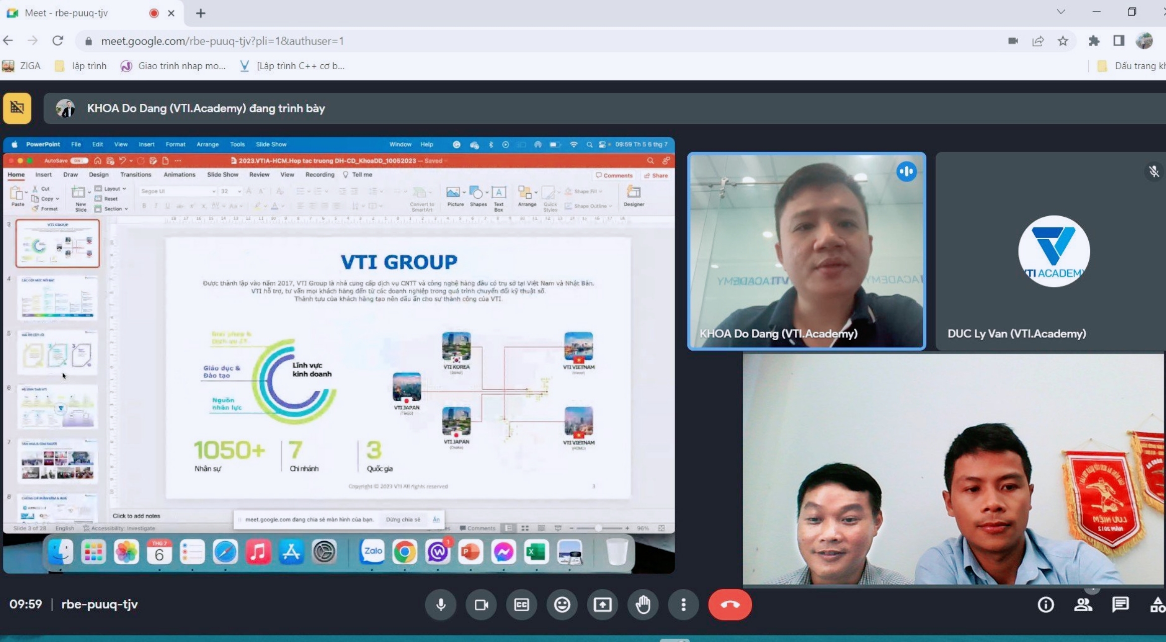Turn off the camera button
This screenshot has width=1166, height=642.
(481, 605)
